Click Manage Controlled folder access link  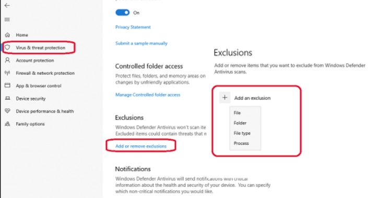pyautogui.click(x=148, y=95)
